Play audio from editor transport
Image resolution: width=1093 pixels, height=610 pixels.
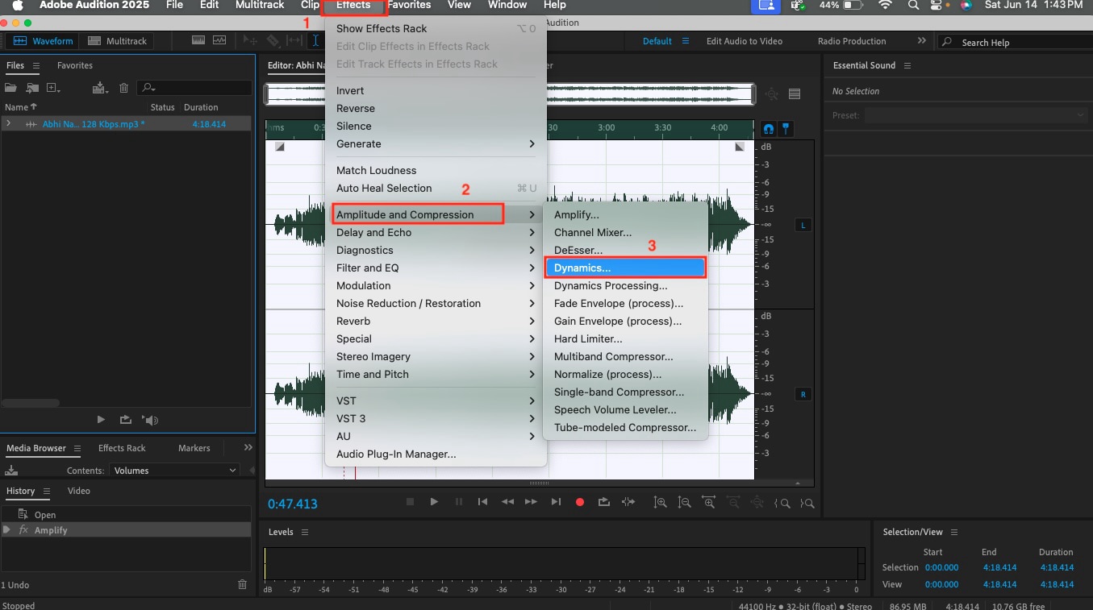click(434, 501)
